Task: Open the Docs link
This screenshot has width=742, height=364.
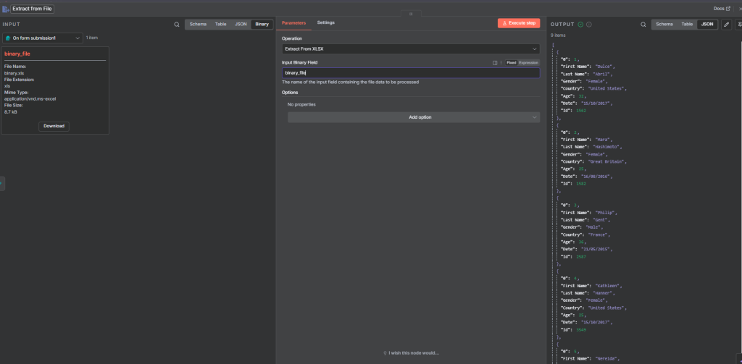Action: tap(720, 8)
